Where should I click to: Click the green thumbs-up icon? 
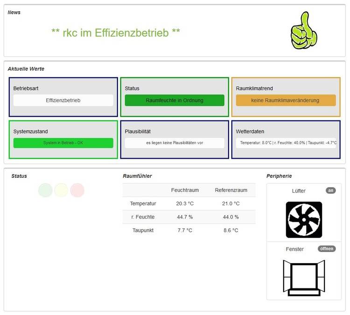coord(303,30)
